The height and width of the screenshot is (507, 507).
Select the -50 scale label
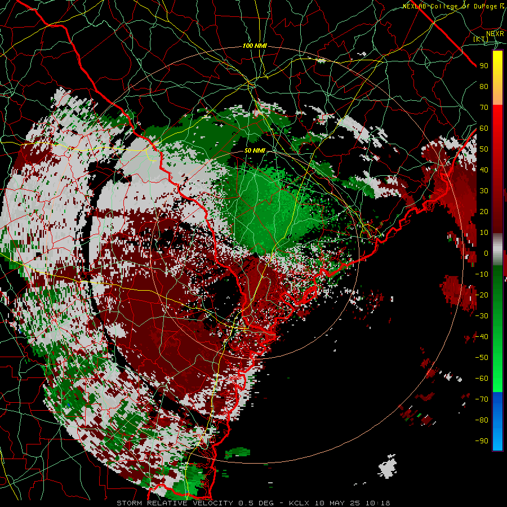482,358
